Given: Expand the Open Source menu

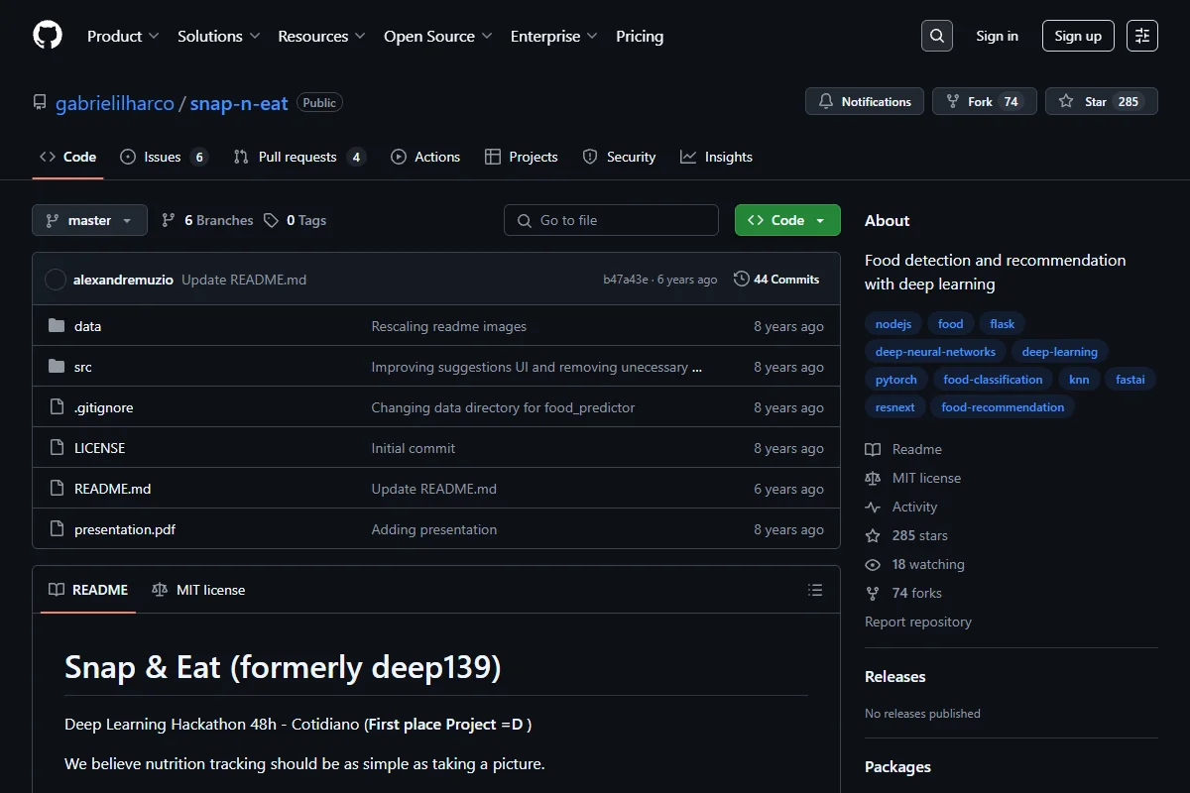Looking at the screenshot, I should (x=438, y=36).
